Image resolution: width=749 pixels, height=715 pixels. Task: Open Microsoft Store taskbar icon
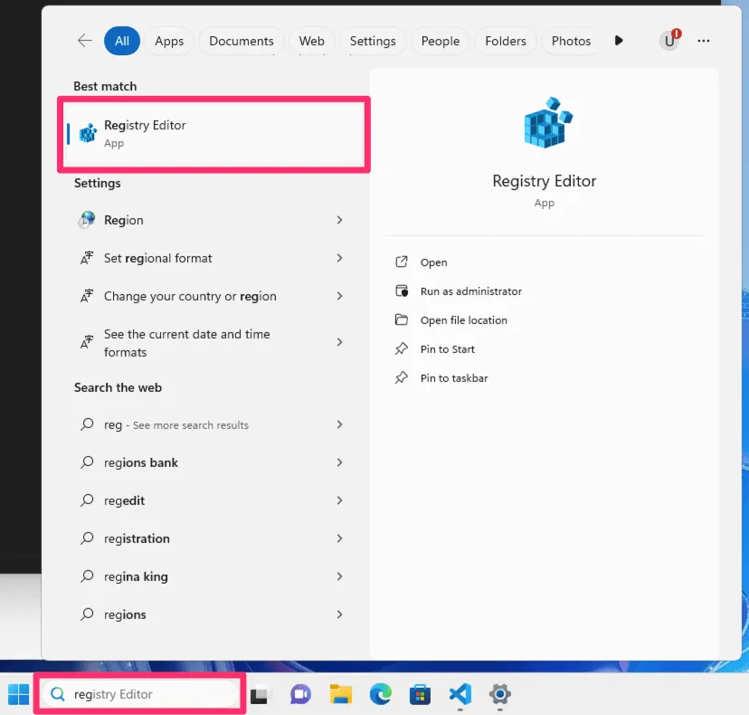(420, 694)
